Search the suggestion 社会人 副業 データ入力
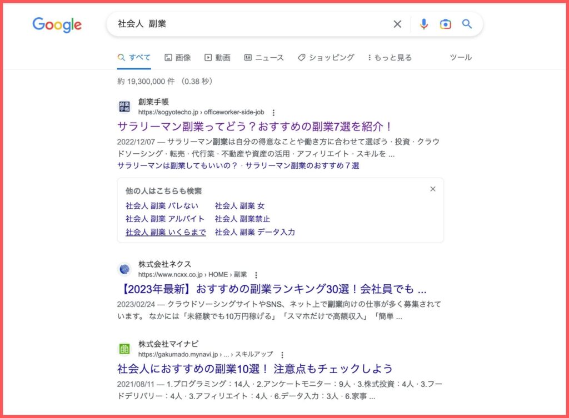This screenshot has width=569, height=418. tap(255, 232)
